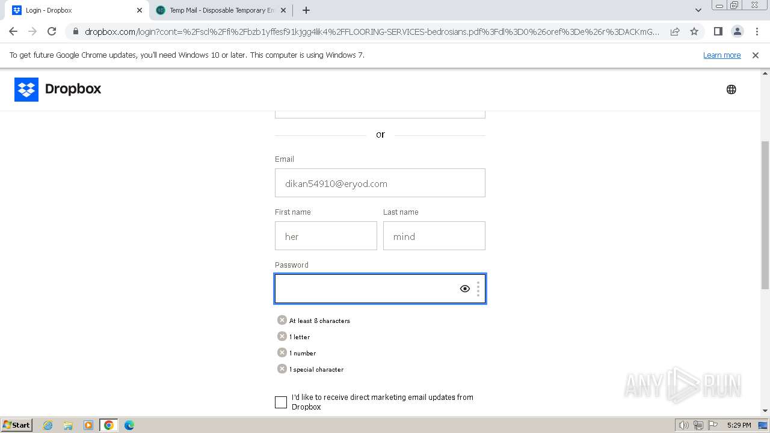Close the Login - Dropbox tab
This screenshot has width=770, height=433.
(x=140, y=10)
